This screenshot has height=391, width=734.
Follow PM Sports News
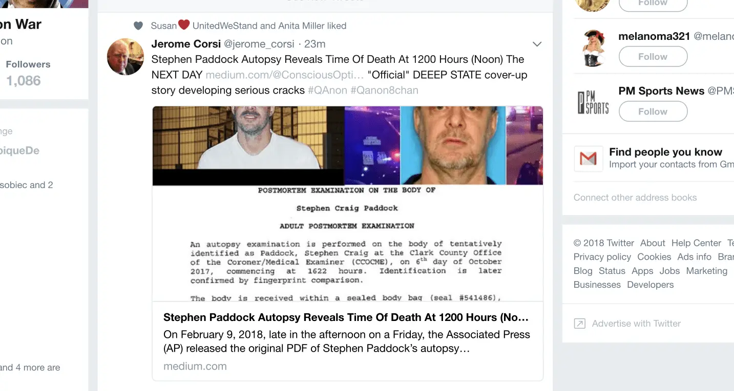point(653,111)
